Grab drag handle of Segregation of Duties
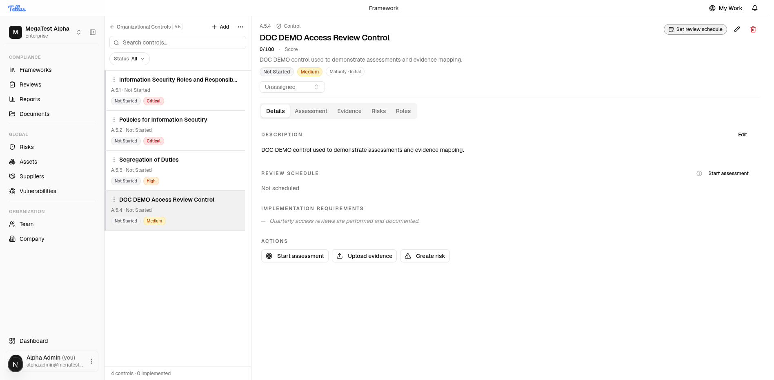The height and width of the screenshot is (380, 774). (x=114, y=160)
